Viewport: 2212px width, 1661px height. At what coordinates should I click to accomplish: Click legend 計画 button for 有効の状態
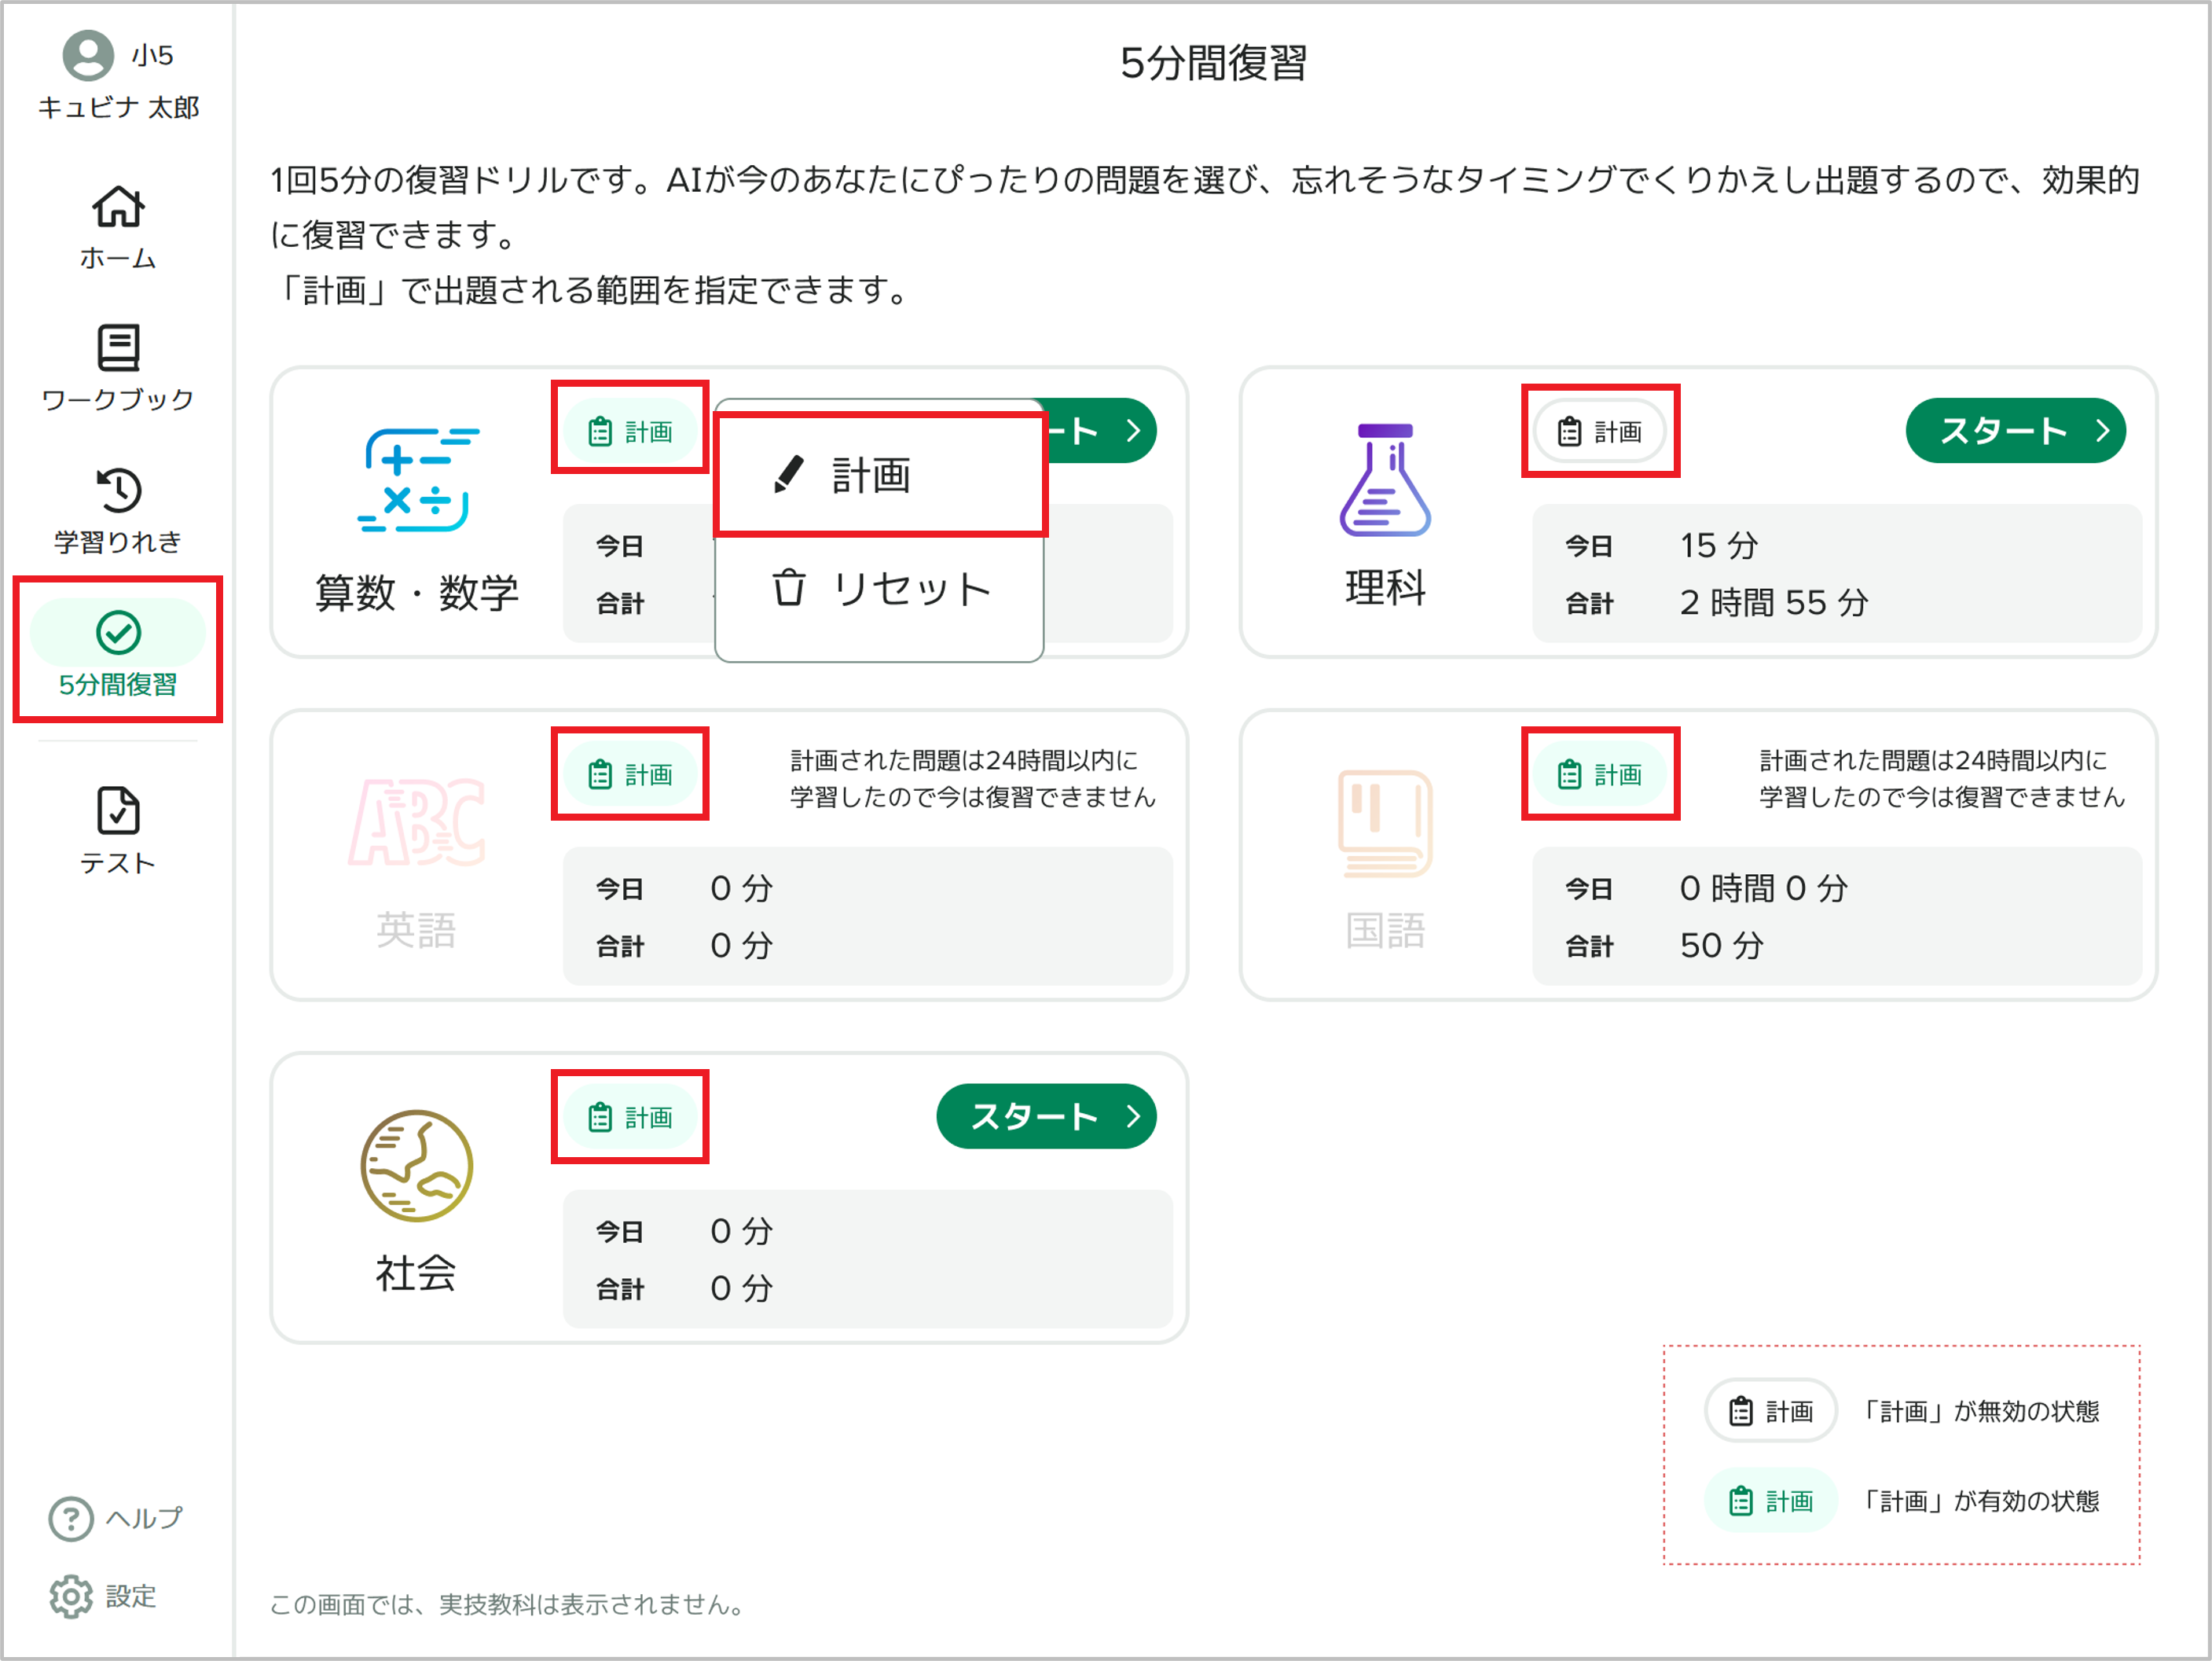coord(1770,1501)
